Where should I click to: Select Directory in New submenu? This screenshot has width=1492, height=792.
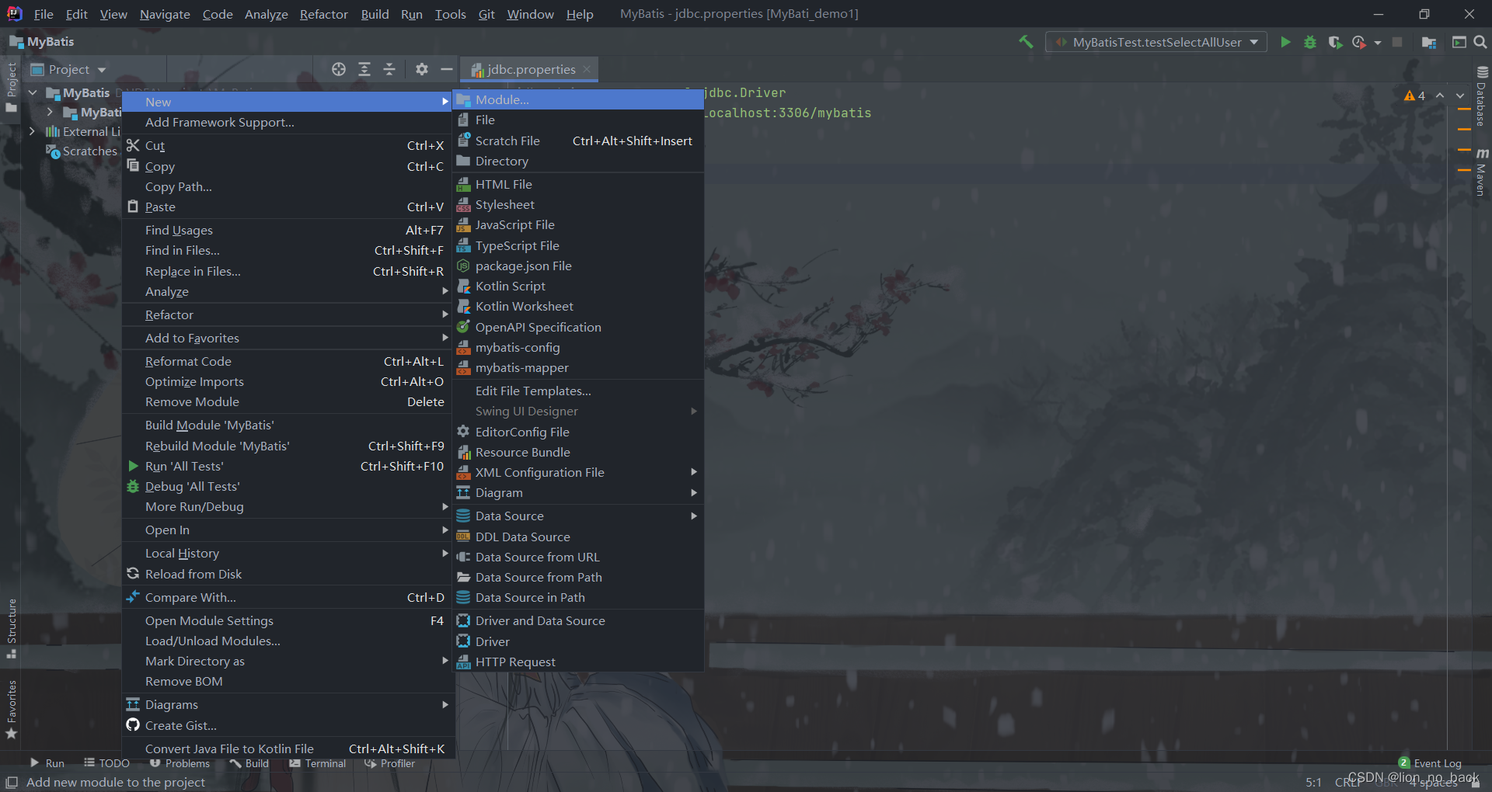(578, 161)
